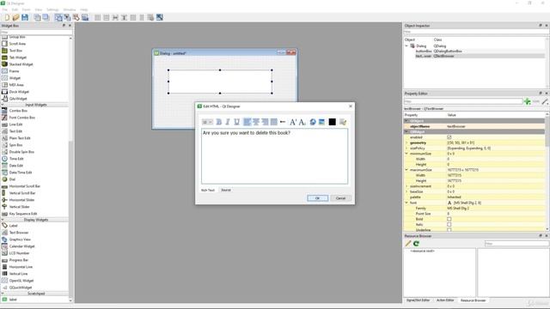Collapse the minimumSize property row
The width and height of the screenshot is (550, 309).
(x=406, y=154)
